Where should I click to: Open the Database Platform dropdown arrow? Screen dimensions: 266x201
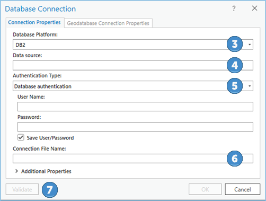pyautogui.click(x=250, y=45)
